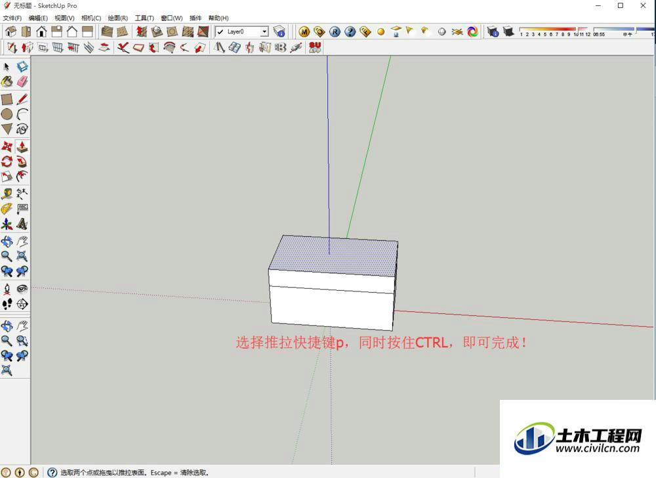The height and width of the screenshot is (478, 656).
Task: Activate the Orbit tool above Zoom
Action: (x=7, y=242)
